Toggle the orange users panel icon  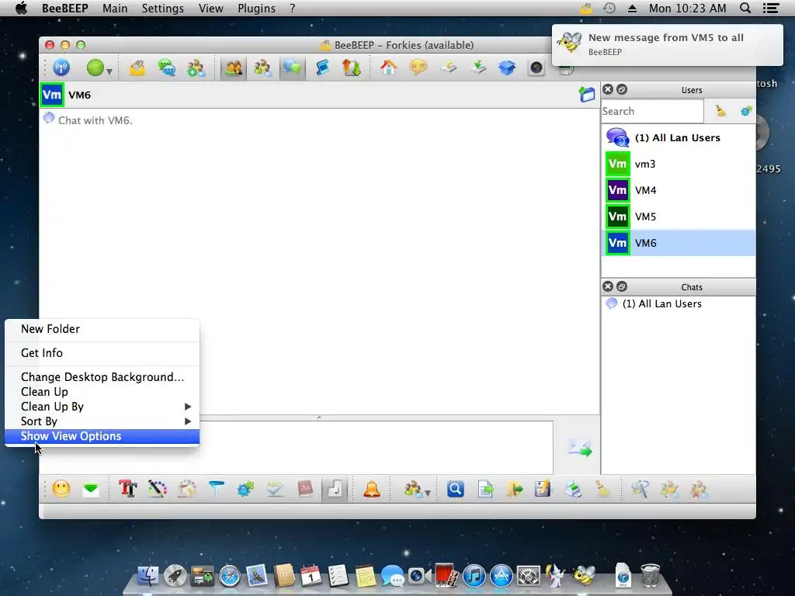click(233, 68)
